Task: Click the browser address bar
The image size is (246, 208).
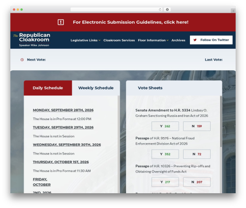Action: (x=117, y=9)
